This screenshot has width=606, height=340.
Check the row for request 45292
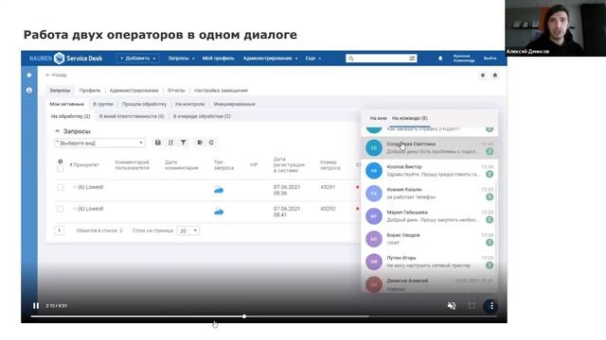tap(61, 209)
